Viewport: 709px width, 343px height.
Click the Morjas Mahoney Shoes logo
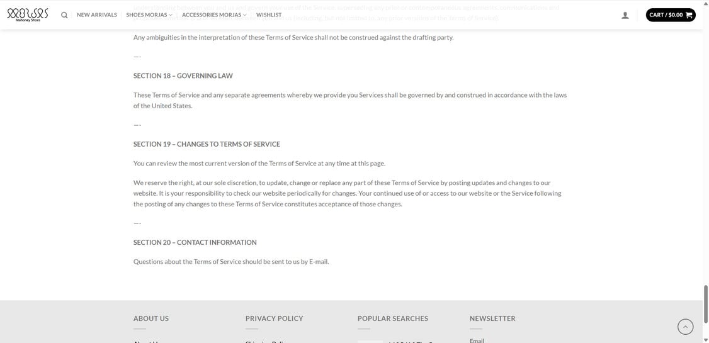[28, 14]
